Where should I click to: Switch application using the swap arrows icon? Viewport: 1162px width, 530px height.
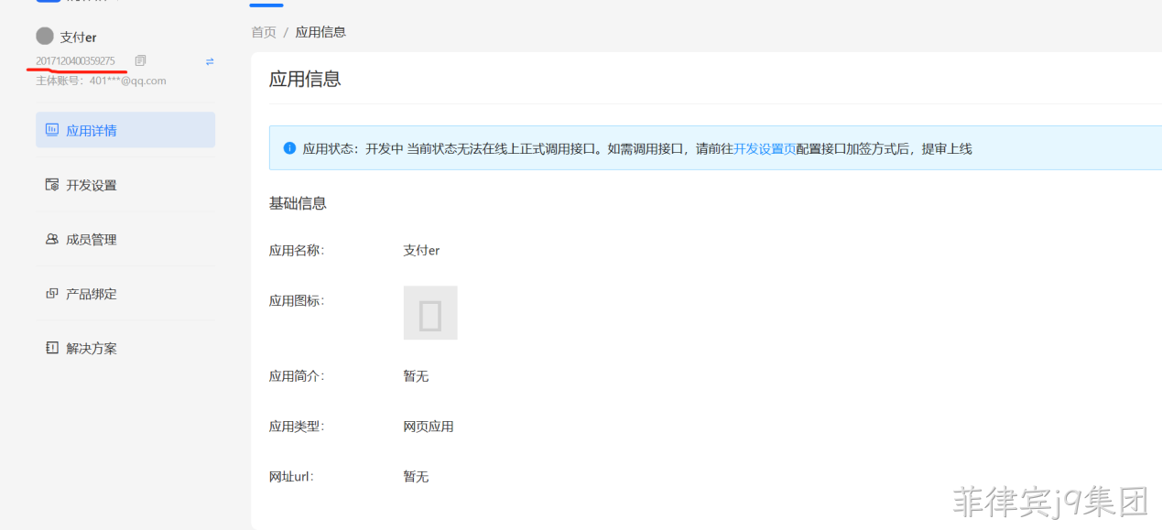[x=210, y=61]
